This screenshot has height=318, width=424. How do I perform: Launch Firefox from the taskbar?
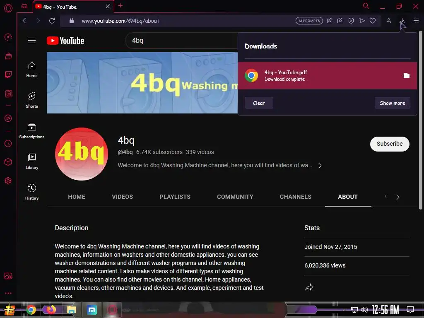pos(51,310)
